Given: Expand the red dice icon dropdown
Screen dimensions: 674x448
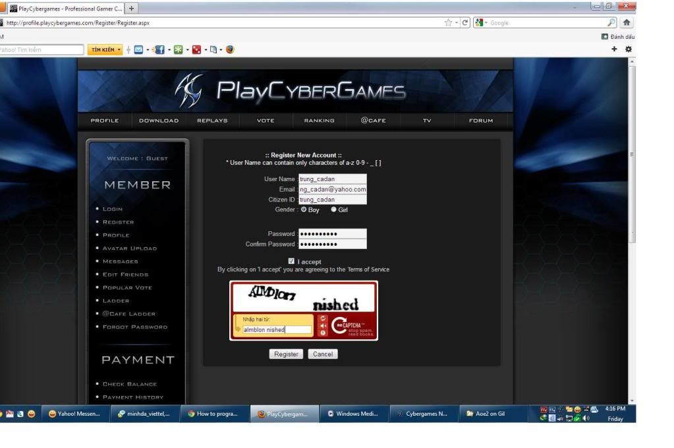Looking at the screenshot, I should coord(206,50).
